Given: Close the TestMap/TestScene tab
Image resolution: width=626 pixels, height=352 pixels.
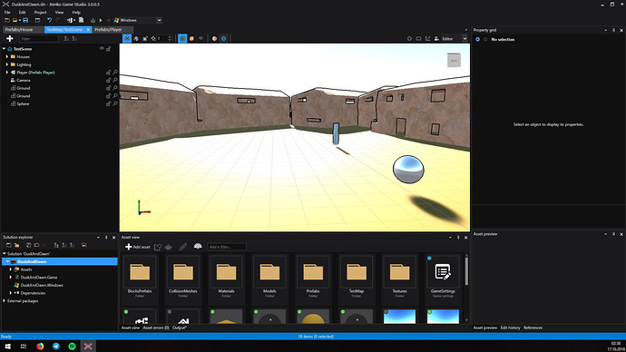Looking at the screenshot, I should (x=88, y=30).
